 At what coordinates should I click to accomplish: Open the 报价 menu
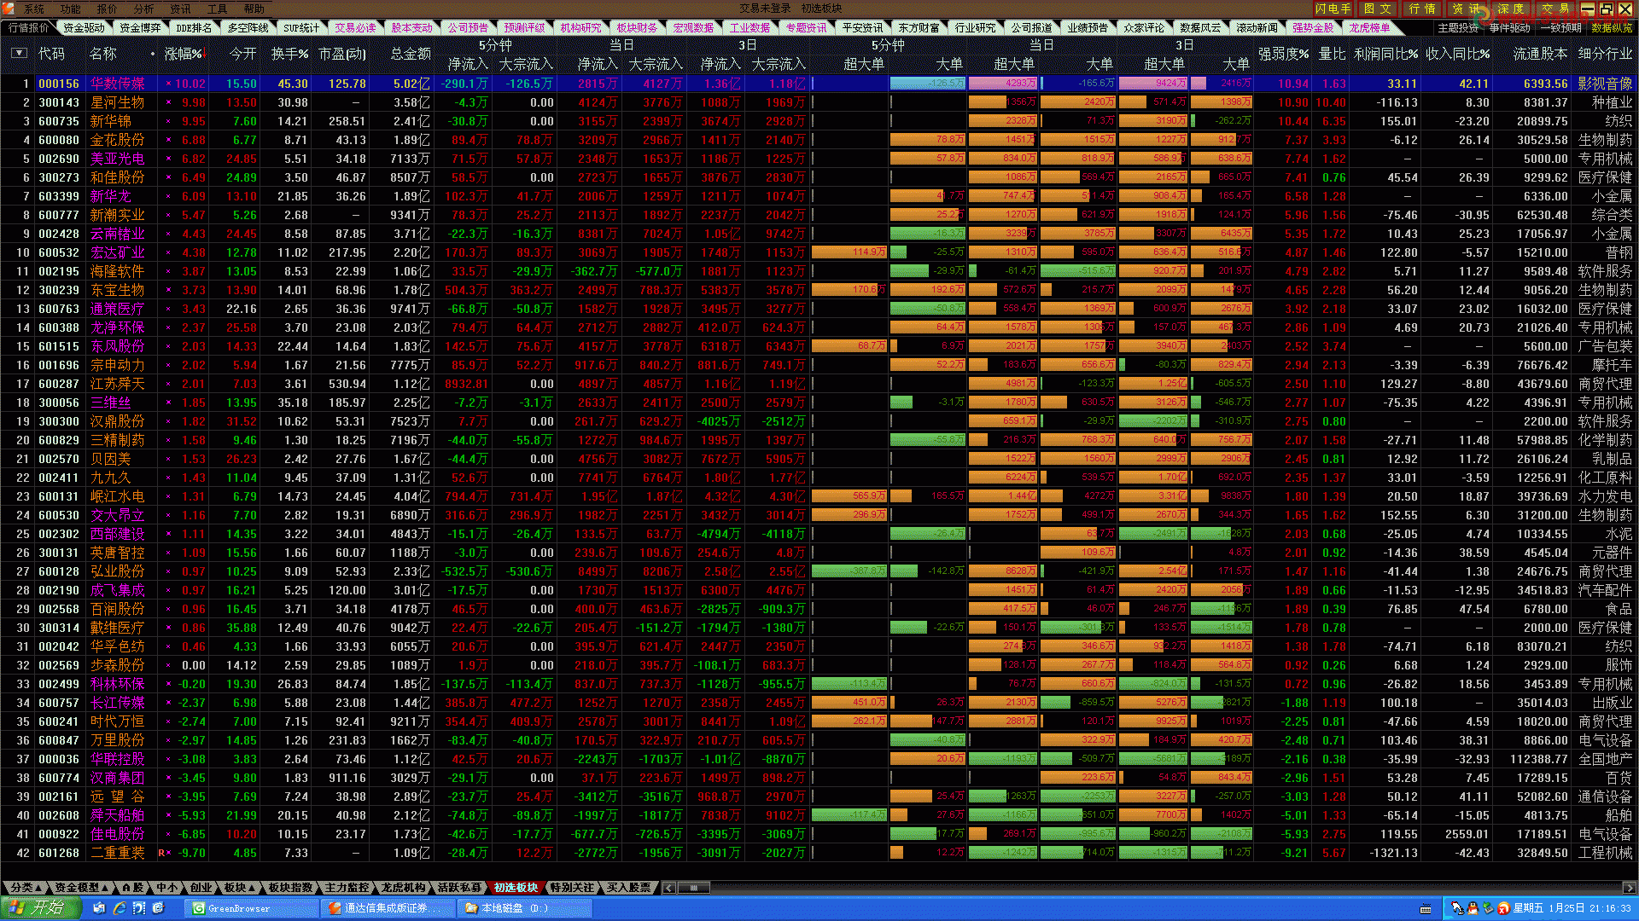pyautogui.click(x=108, y=9)
